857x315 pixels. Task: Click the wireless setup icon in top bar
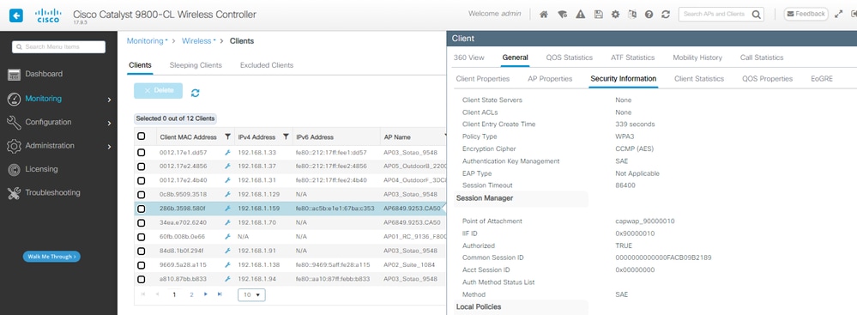[562, 15]
